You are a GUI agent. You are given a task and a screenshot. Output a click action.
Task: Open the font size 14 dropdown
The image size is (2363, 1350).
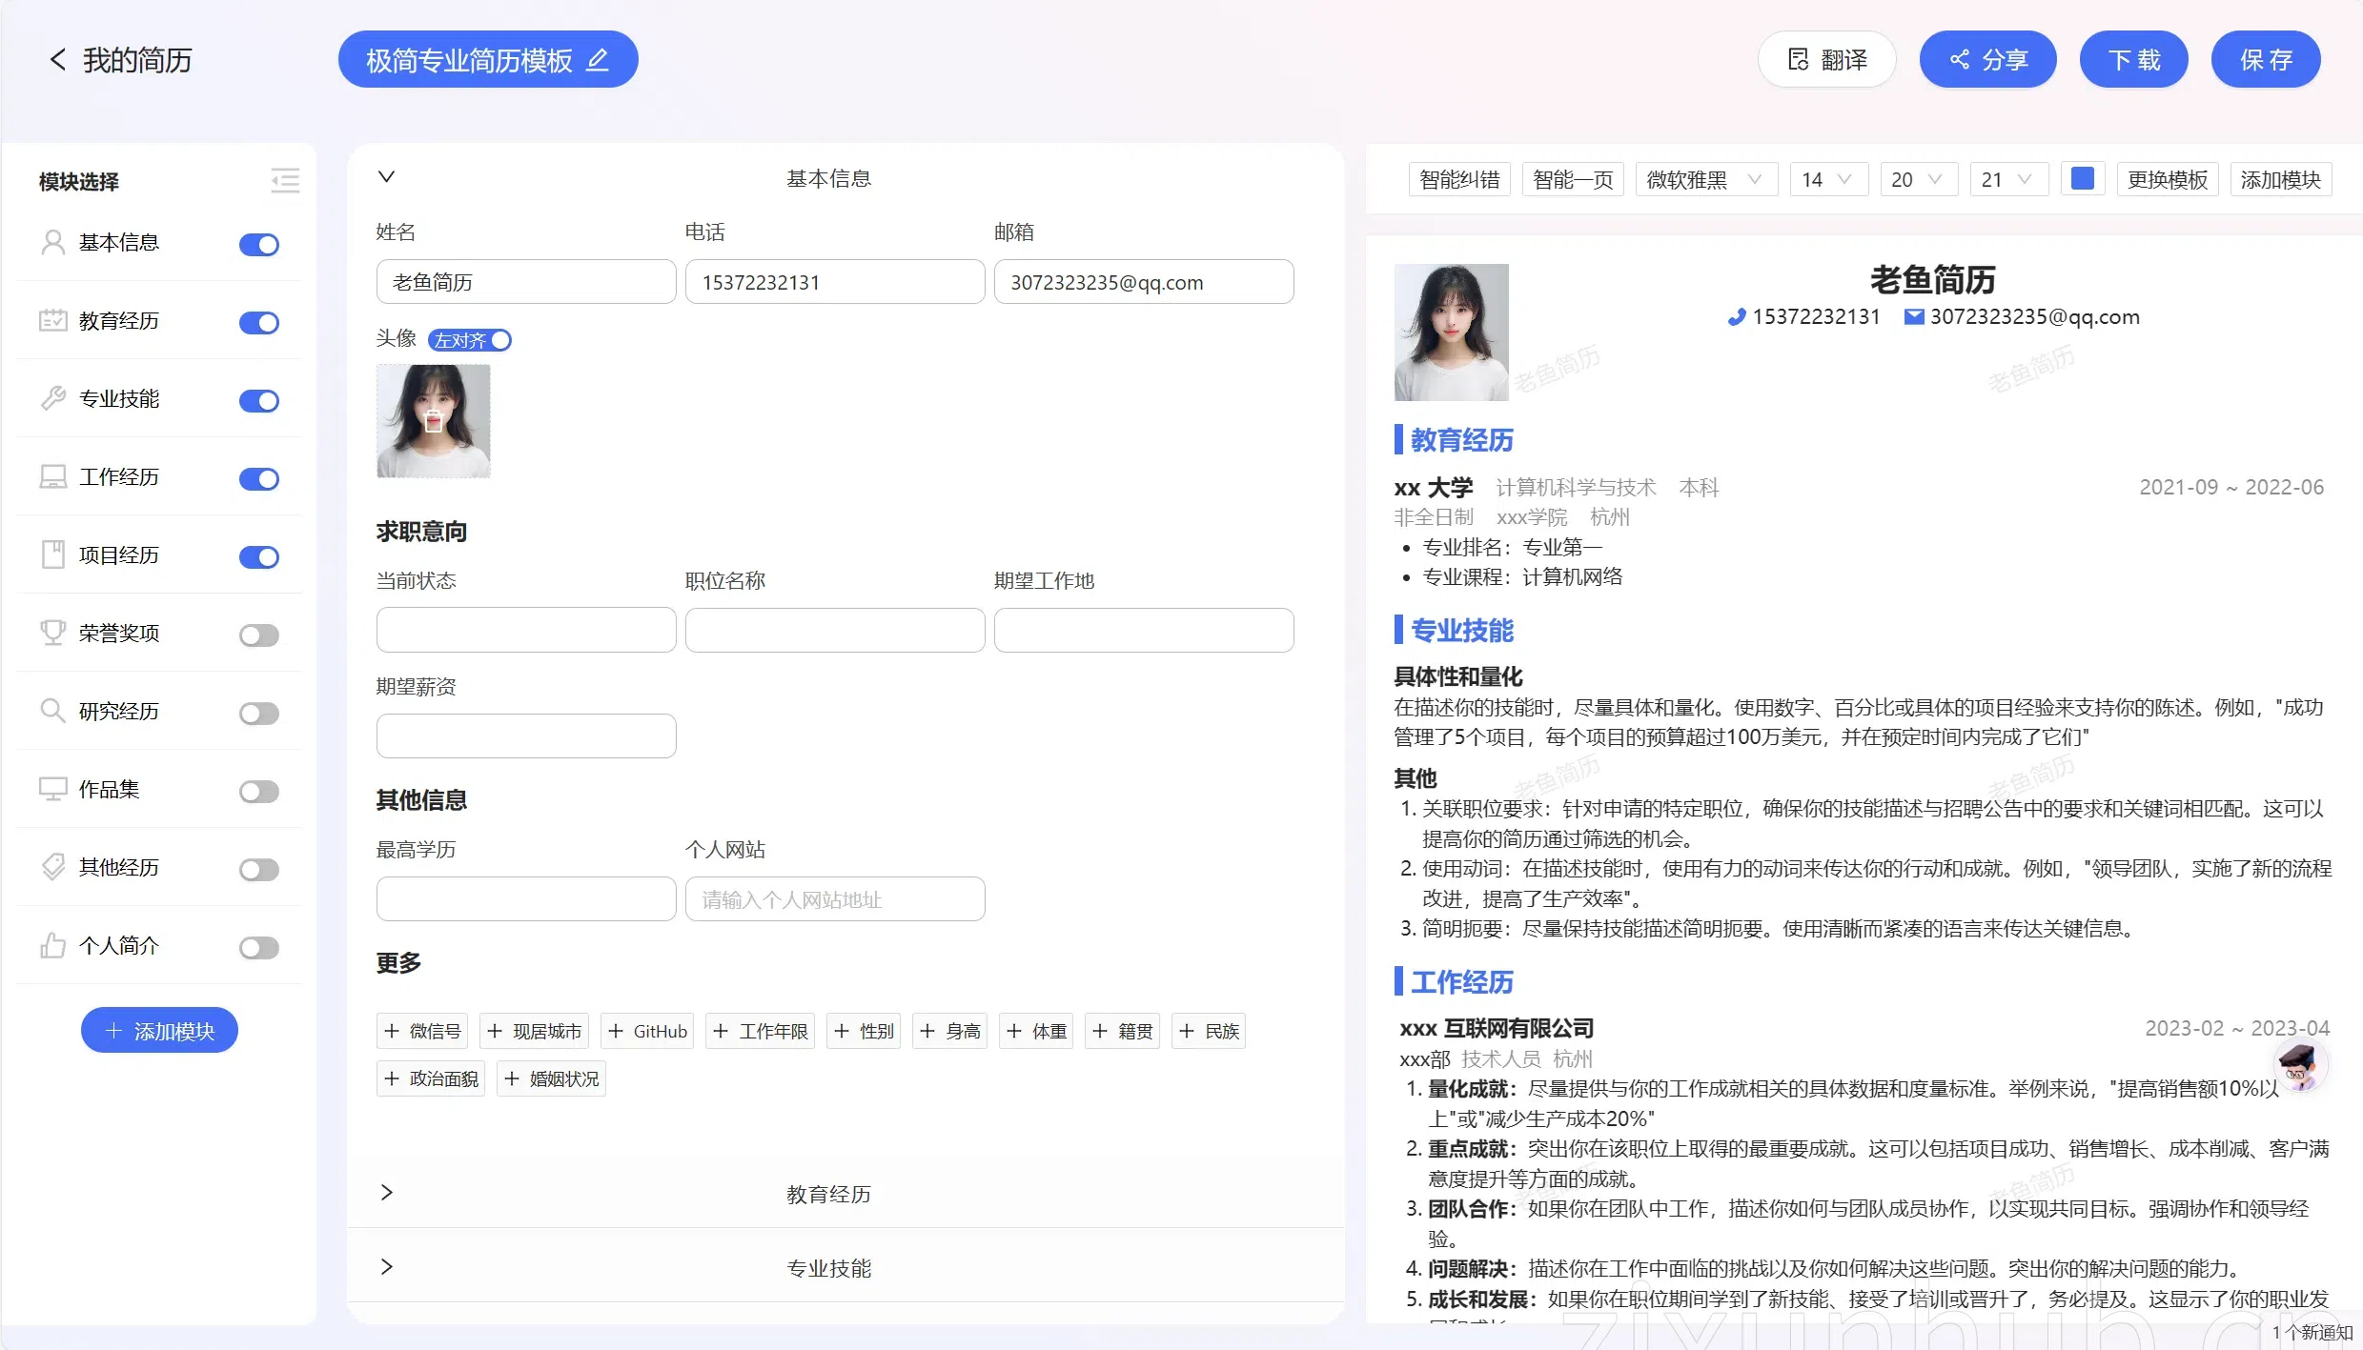(x=1829, y=180)
